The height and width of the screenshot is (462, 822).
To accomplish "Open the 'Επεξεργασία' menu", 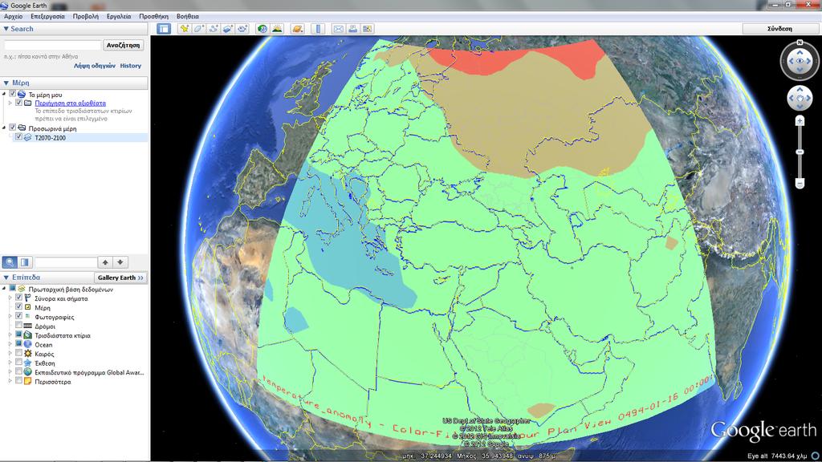I will tap(47, 16).
